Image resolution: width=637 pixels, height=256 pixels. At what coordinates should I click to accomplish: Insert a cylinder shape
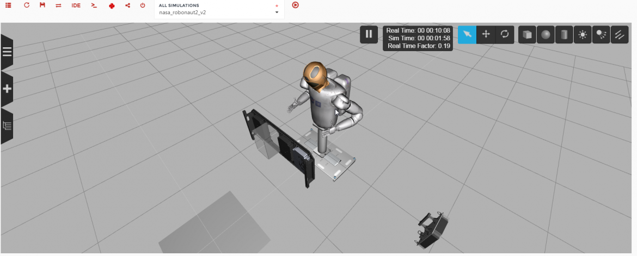(564, 34)
